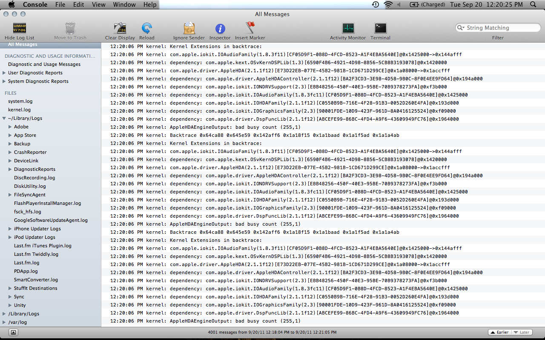This screenshot has width=545, height=340.
Task: Expand the FileSyncAgent folder
Action: pyautogui.click(x=10, y=195)
